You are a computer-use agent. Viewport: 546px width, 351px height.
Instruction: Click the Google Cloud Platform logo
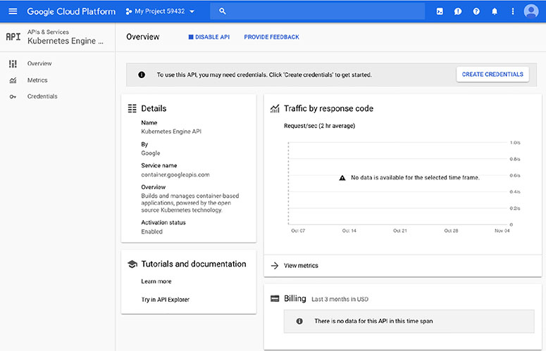point(71,11)
